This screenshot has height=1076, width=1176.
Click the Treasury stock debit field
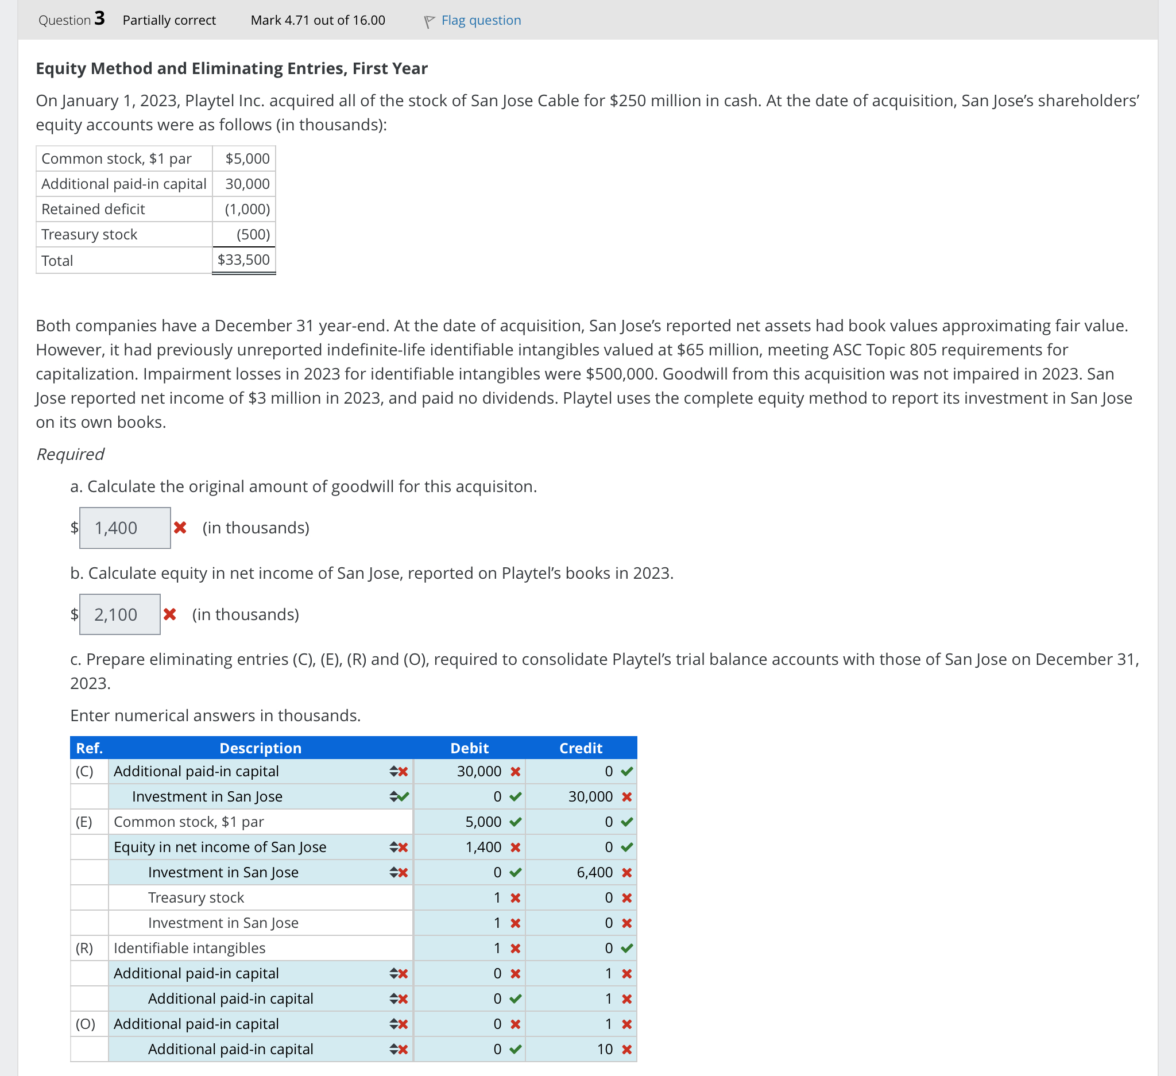click(x=470, y=897)
